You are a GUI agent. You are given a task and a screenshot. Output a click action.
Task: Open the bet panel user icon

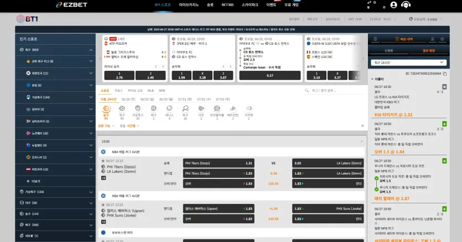click(x=432, y=39)
